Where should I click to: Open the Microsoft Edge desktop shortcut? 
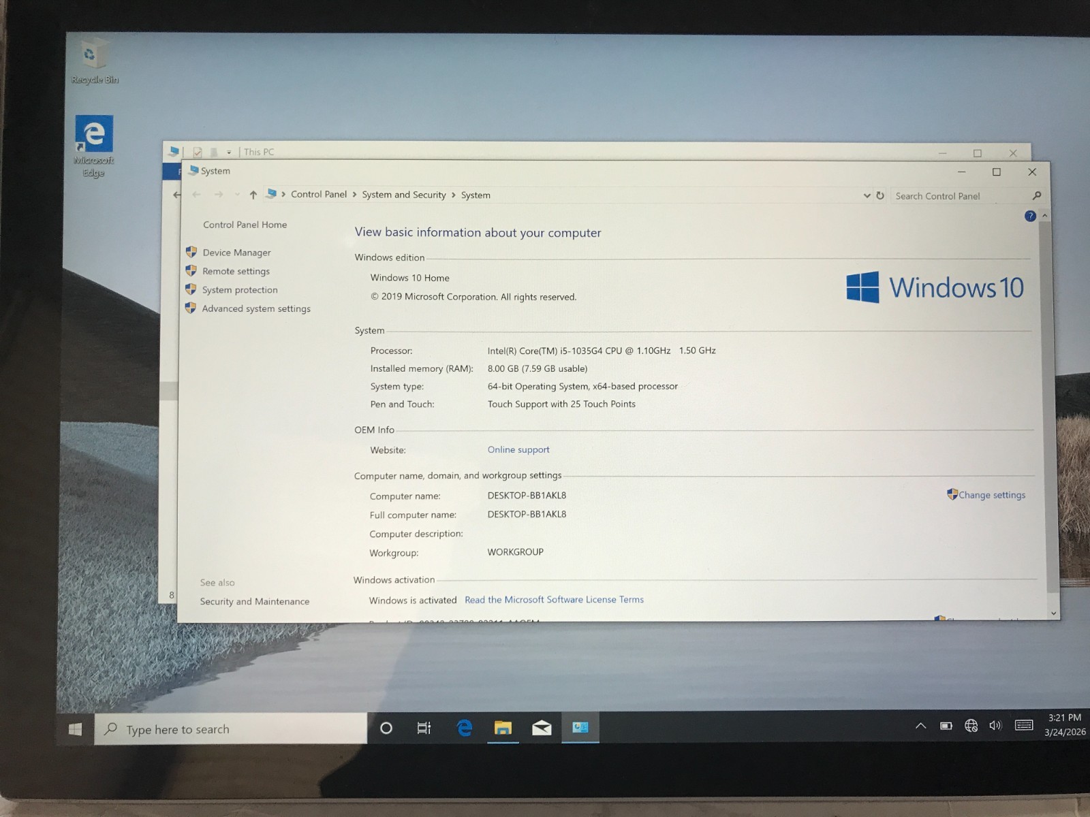94,146
